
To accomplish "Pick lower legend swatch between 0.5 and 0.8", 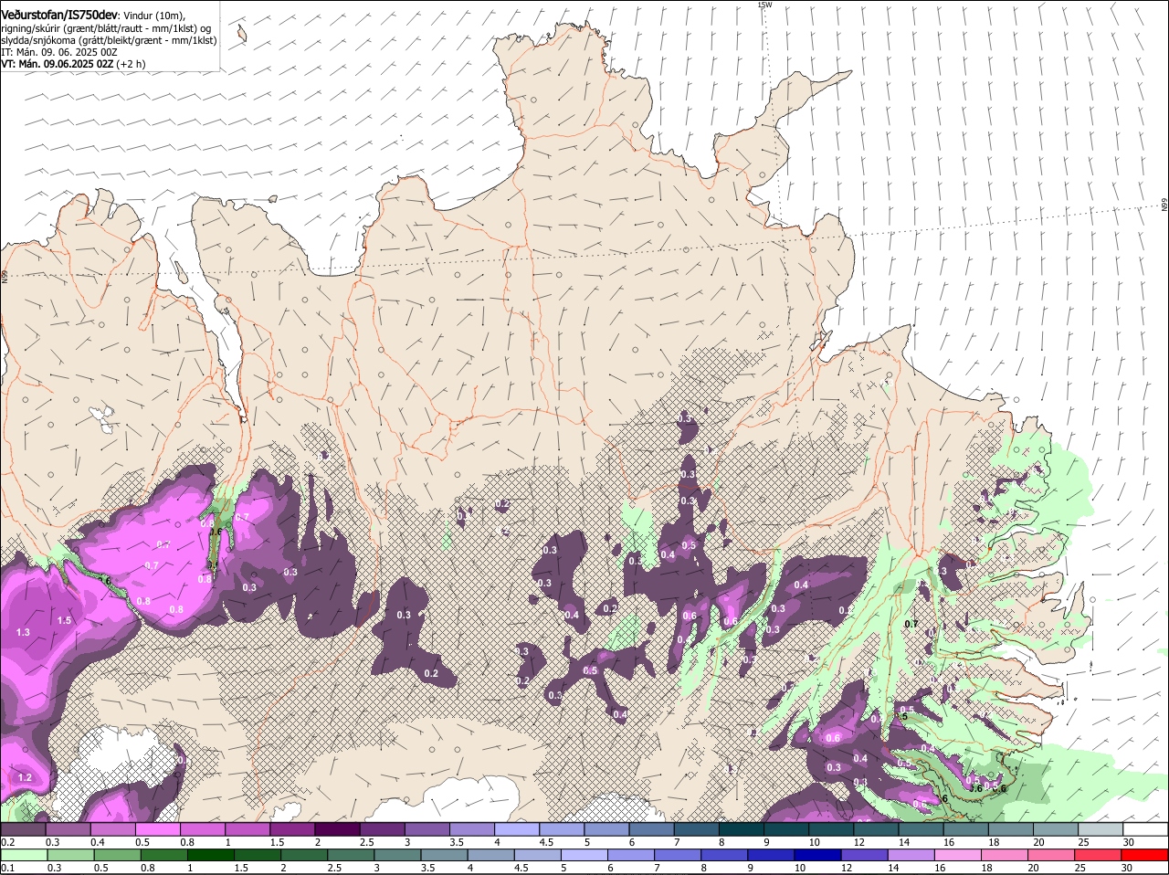I will [117, 855].
